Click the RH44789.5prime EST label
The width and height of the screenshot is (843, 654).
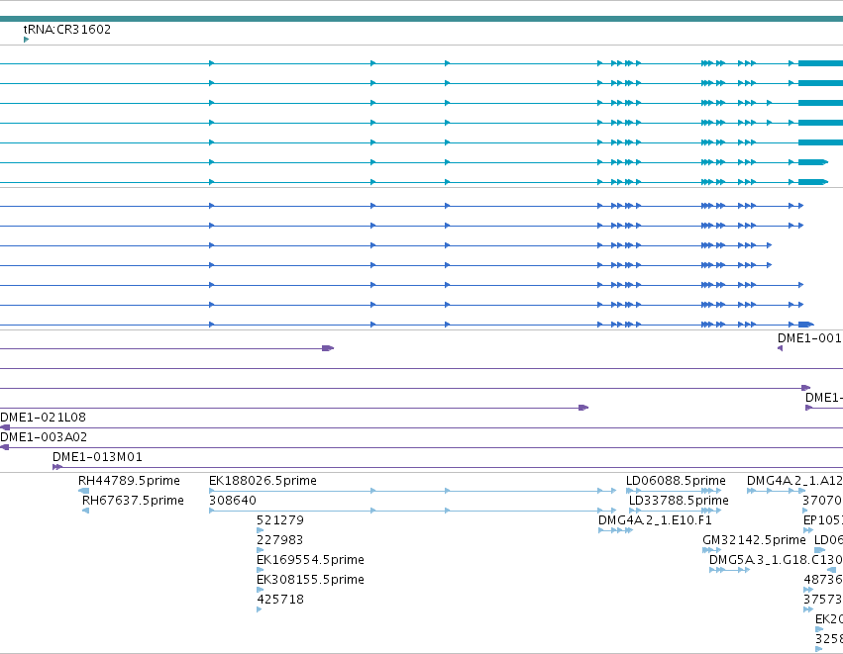[129, 481]
